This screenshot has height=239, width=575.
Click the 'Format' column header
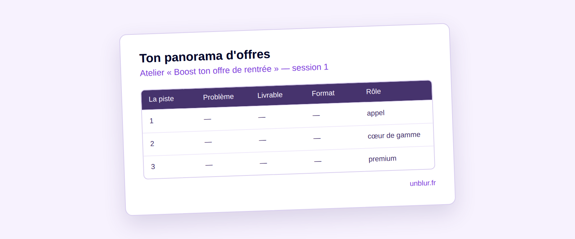click(x=323, y=93)
